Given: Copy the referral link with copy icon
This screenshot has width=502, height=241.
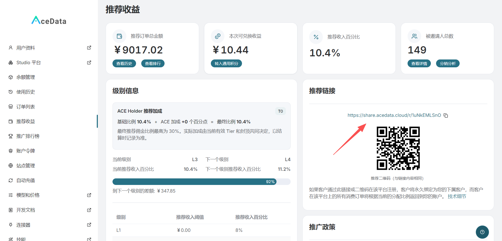Looking at the screenshot, I should (446, 116).
